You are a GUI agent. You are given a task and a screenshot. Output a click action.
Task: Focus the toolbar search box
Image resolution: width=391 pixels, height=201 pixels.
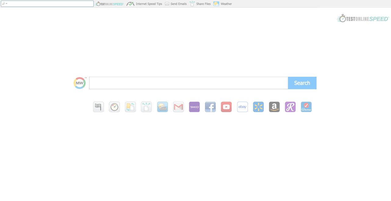click(x=47, y=4)
